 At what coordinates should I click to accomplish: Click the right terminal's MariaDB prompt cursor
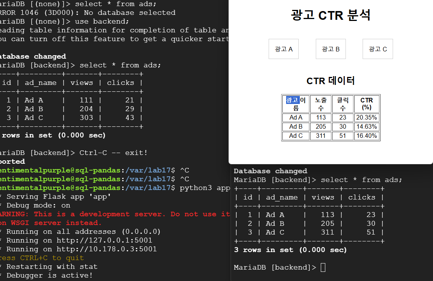[x=323, y=267]
